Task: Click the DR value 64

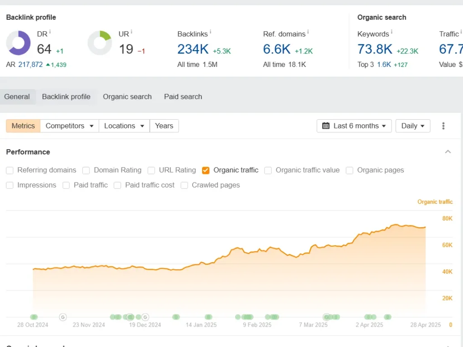Action: click(44, 49)
